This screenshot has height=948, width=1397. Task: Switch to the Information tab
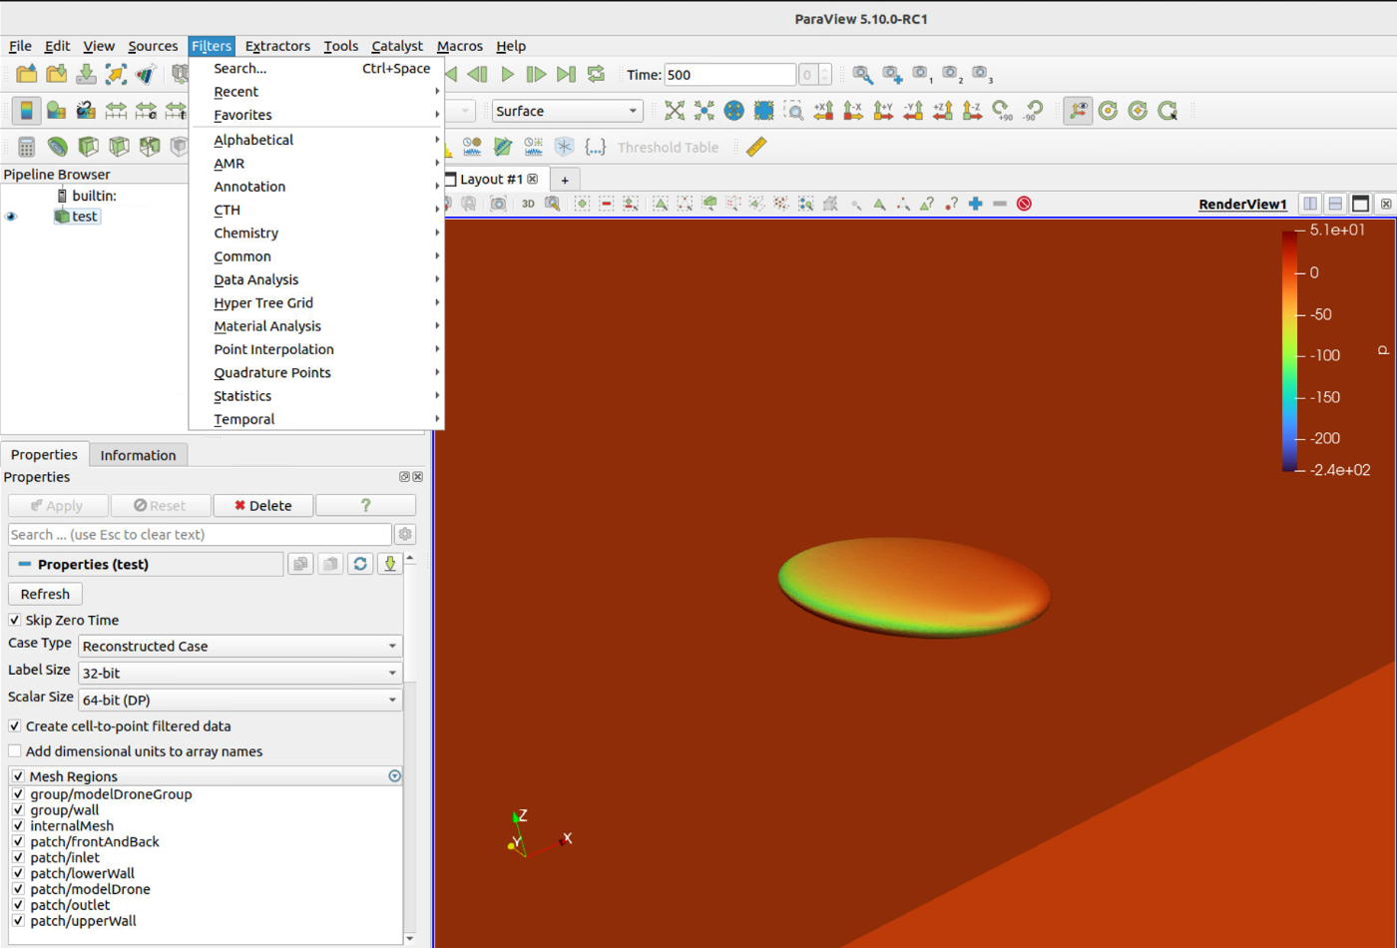point(138,455)
